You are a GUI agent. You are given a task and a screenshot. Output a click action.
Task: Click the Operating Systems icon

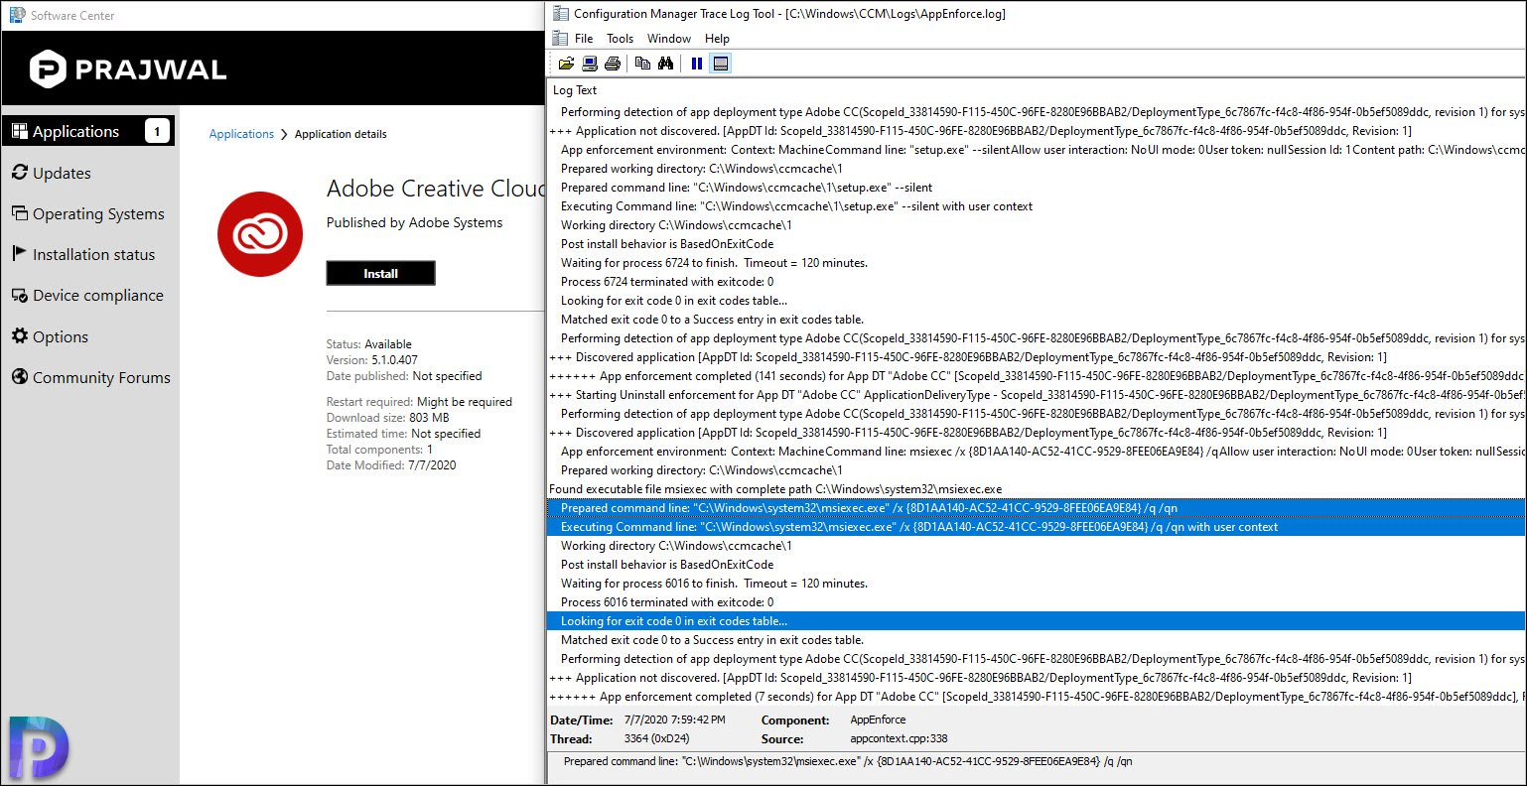tap(19, 213)
